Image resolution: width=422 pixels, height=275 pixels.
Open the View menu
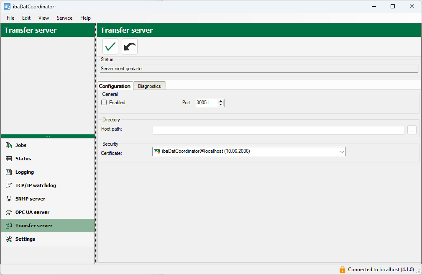[43, 18]
